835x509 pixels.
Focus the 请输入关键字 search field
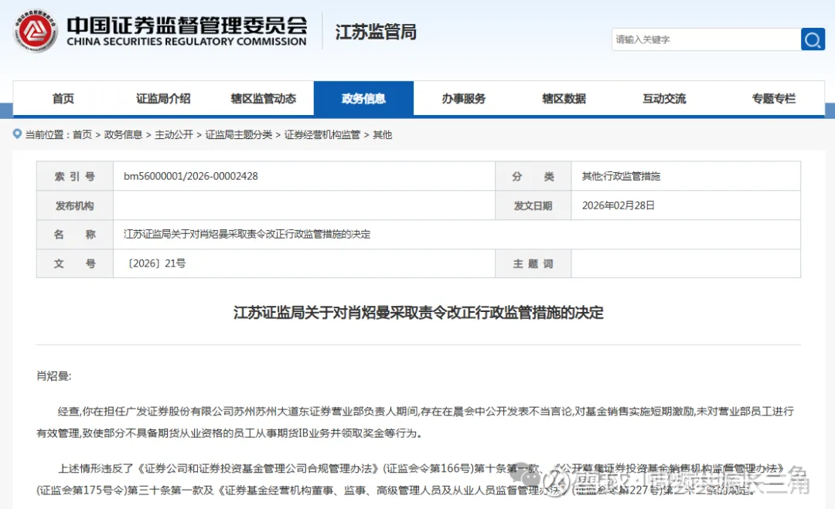tap(706, 39)
